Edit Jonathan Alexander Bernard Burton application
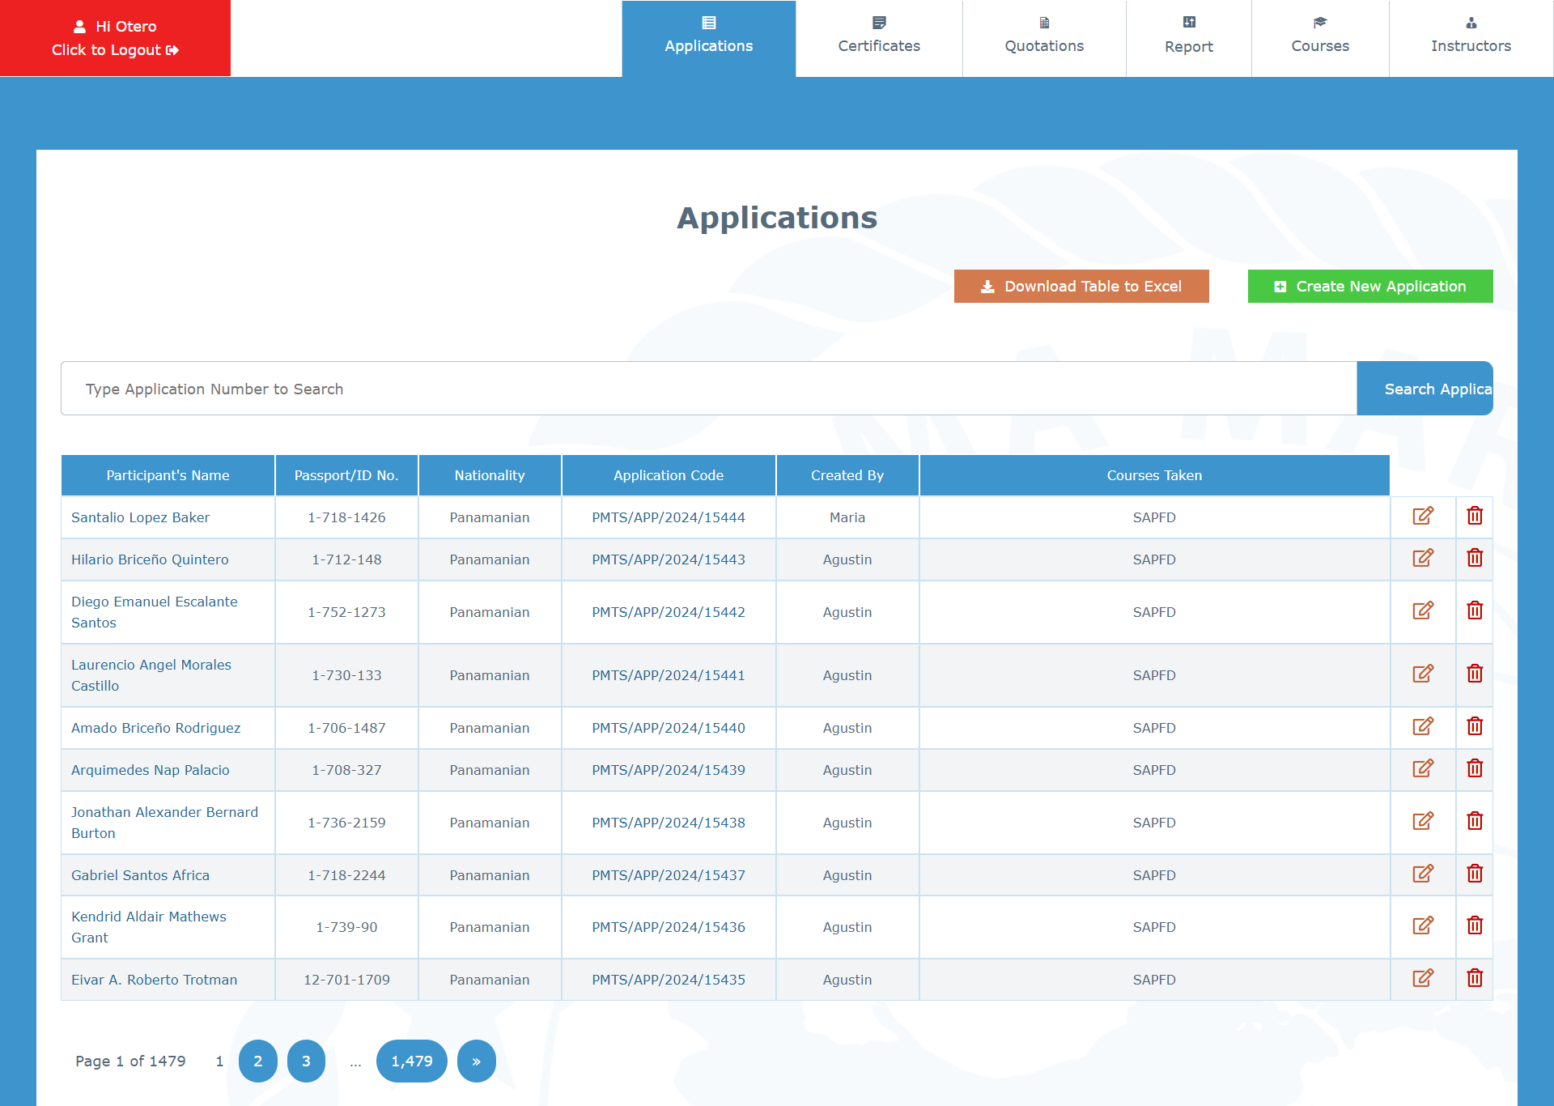The width and height of the screenshot is (1554, 1106). [1422, 822]
